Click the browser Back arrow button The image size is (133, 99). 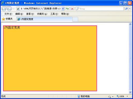pos(4,9)
